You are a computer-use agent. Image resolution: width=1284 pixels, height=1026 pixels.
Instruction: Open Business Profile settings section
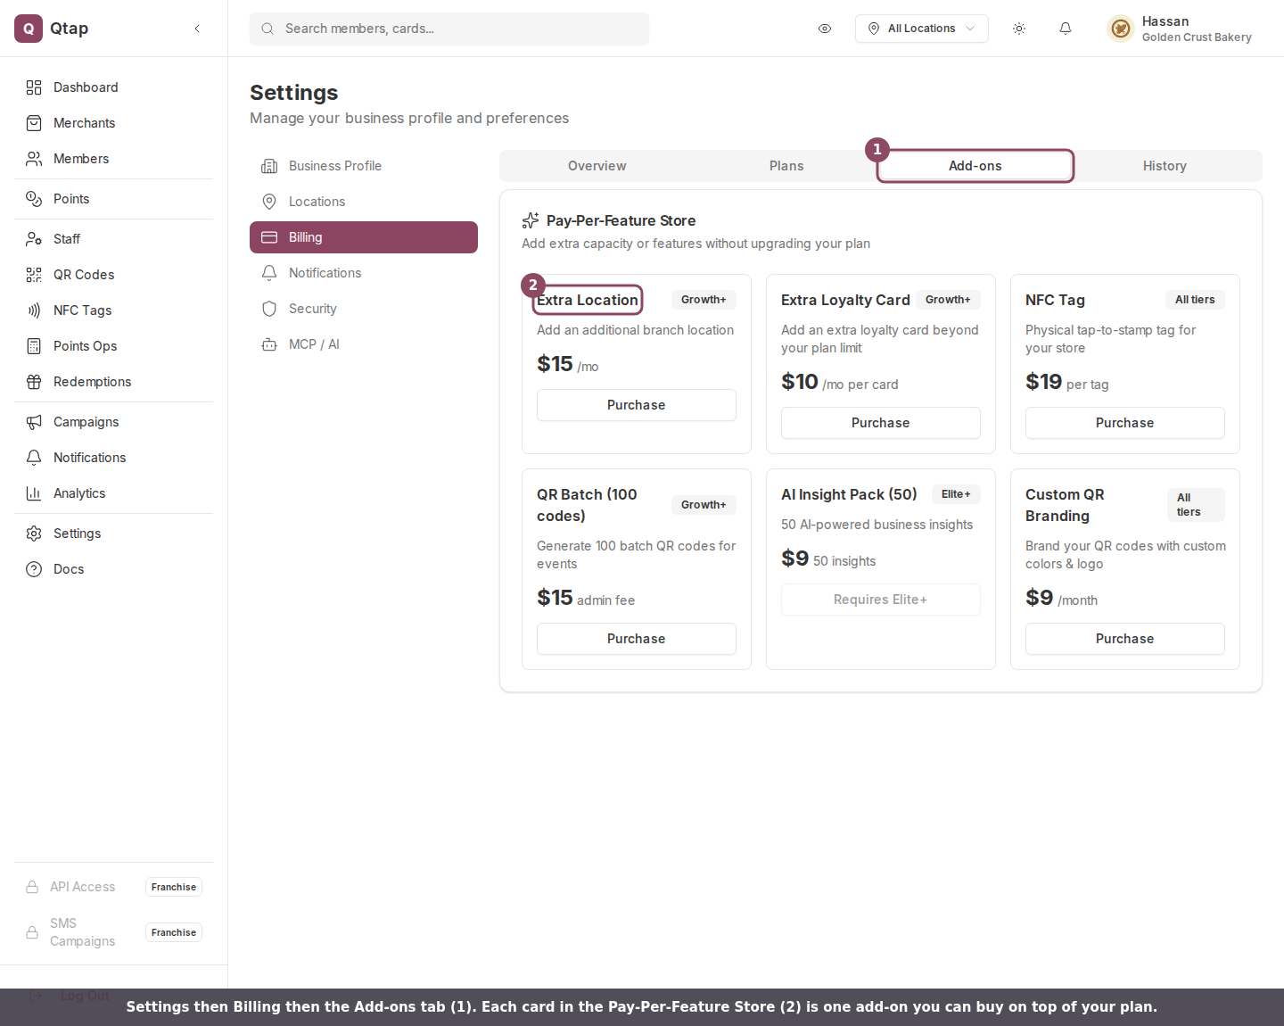pyautogui.click(x=364, y=166)
